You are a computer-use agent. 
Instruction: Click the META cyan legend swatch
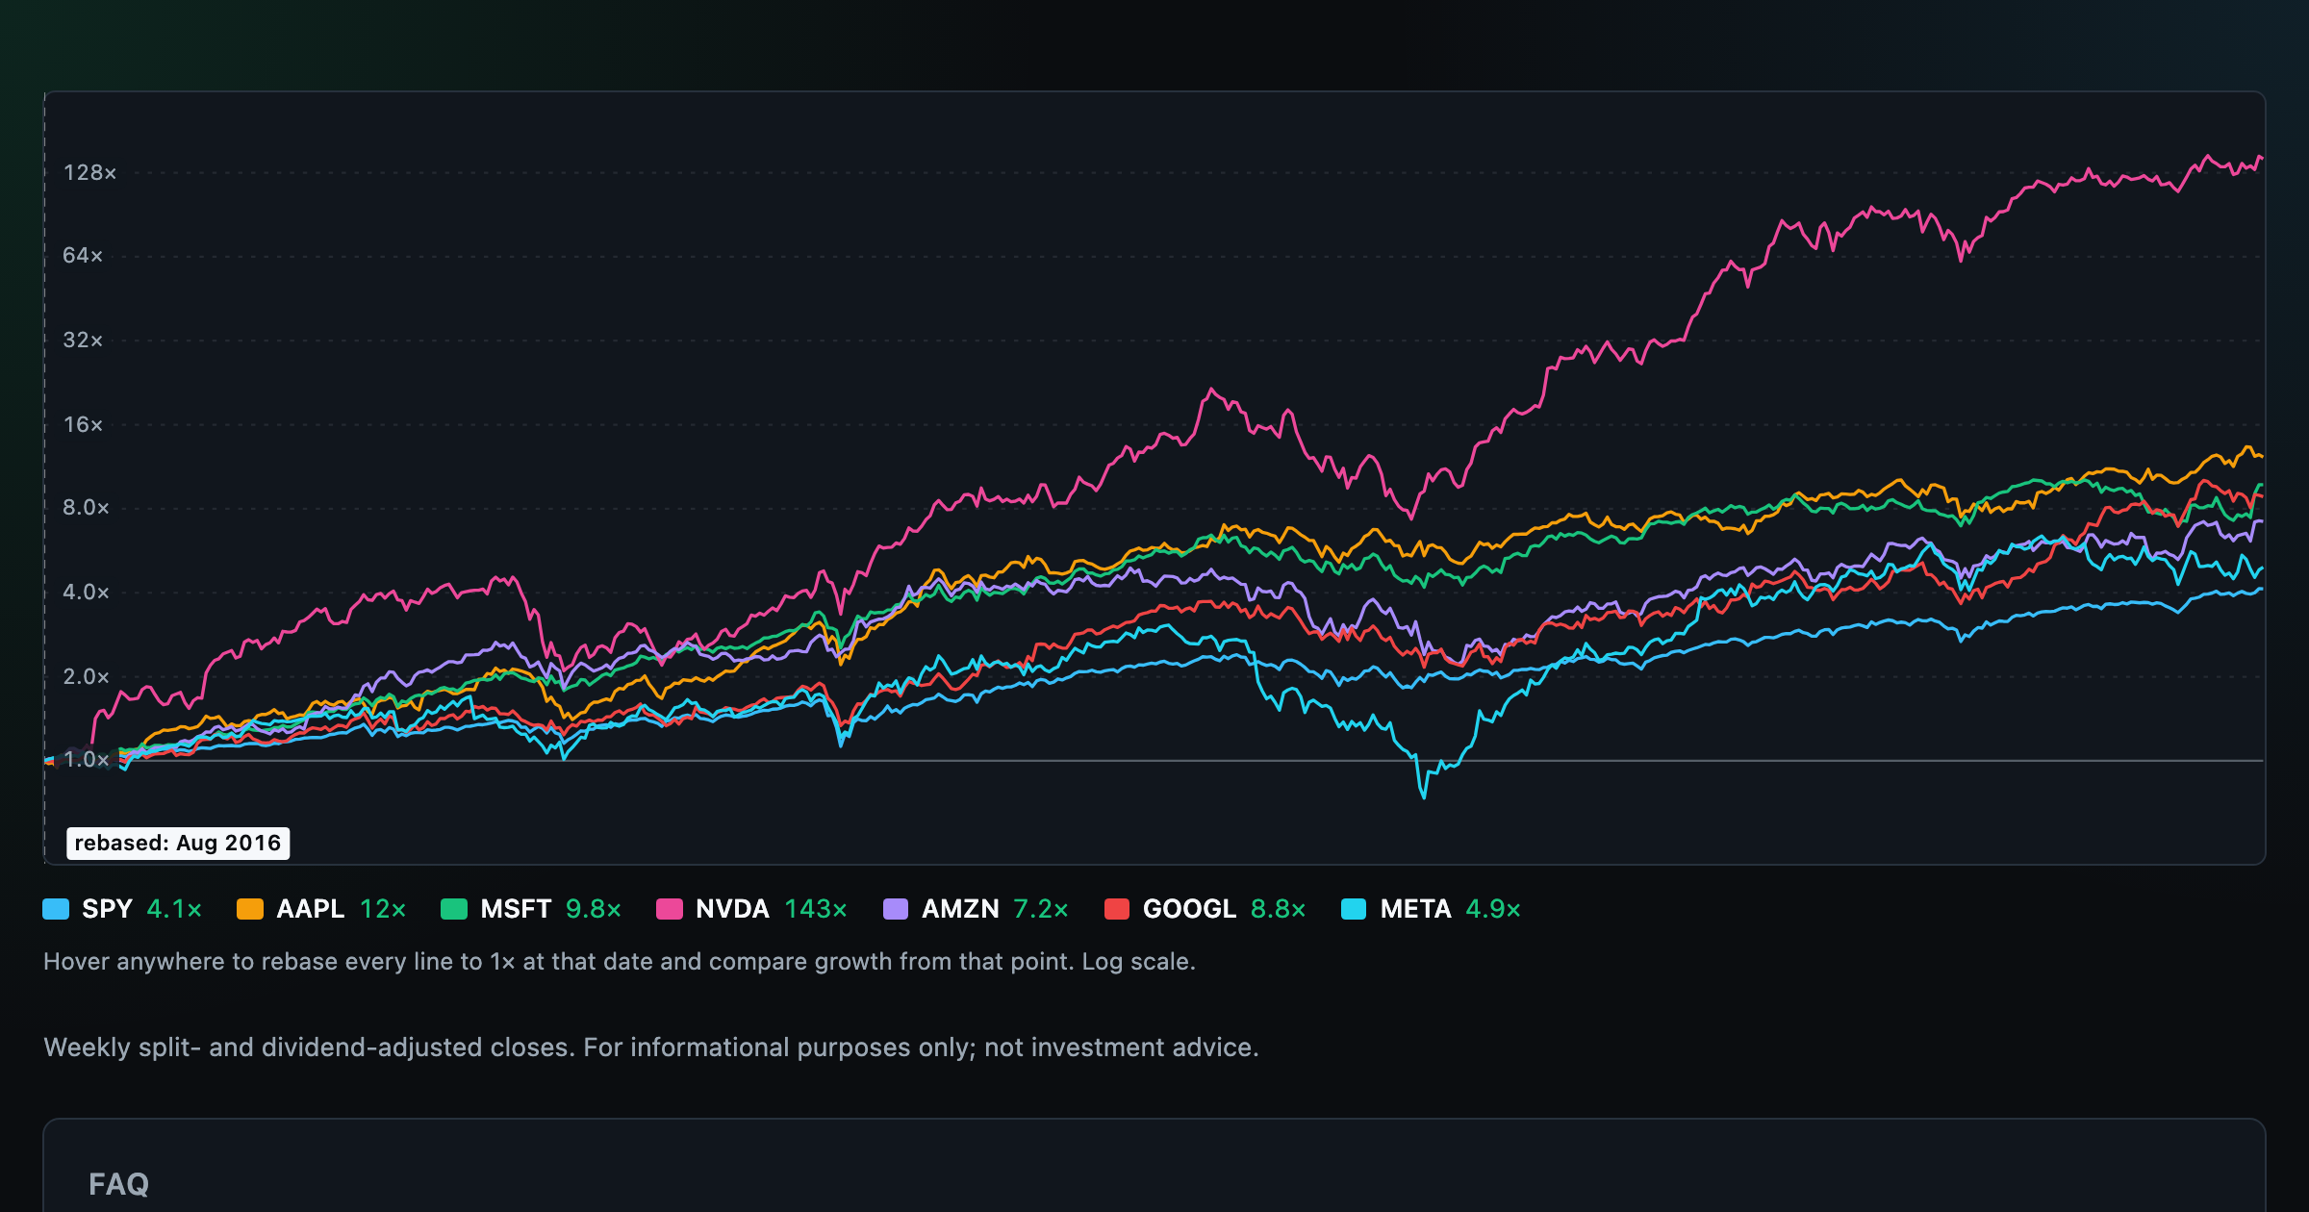click(1354, 909)
